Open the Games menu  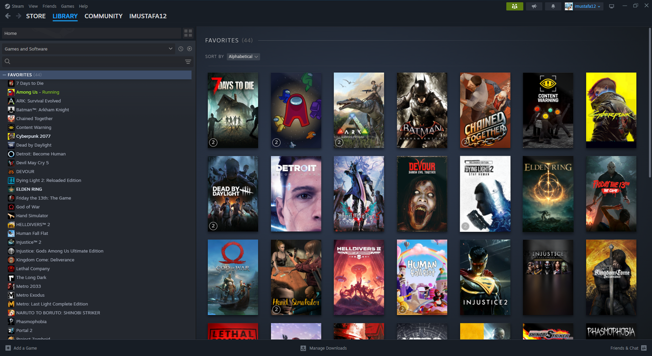coord(67,6)
